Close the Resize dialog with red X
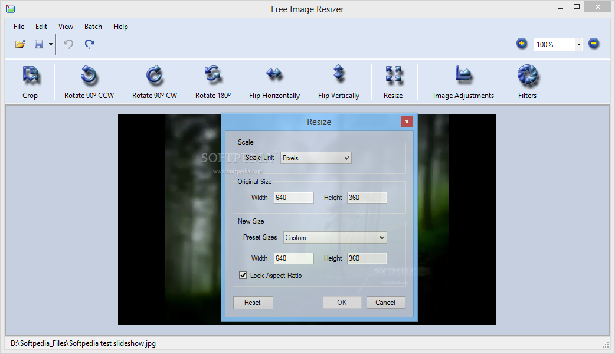This screenshot has height=354, width=615. pyautogui.click(x=407, y=122)
